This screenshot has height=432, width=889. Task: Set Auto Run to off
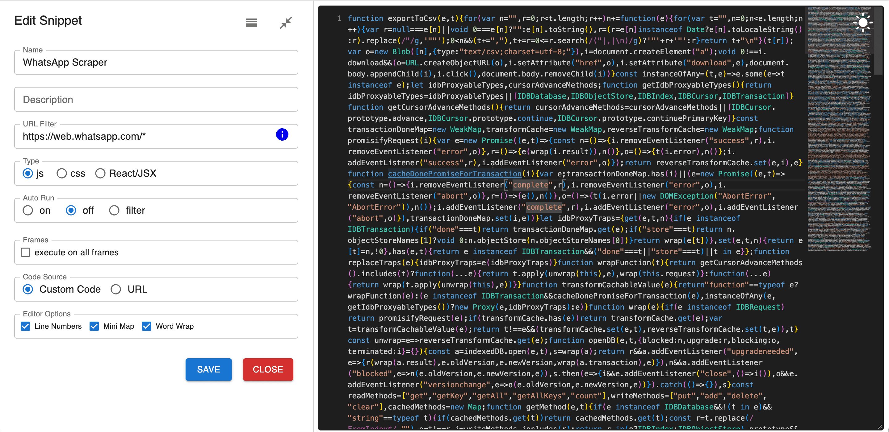71,210
